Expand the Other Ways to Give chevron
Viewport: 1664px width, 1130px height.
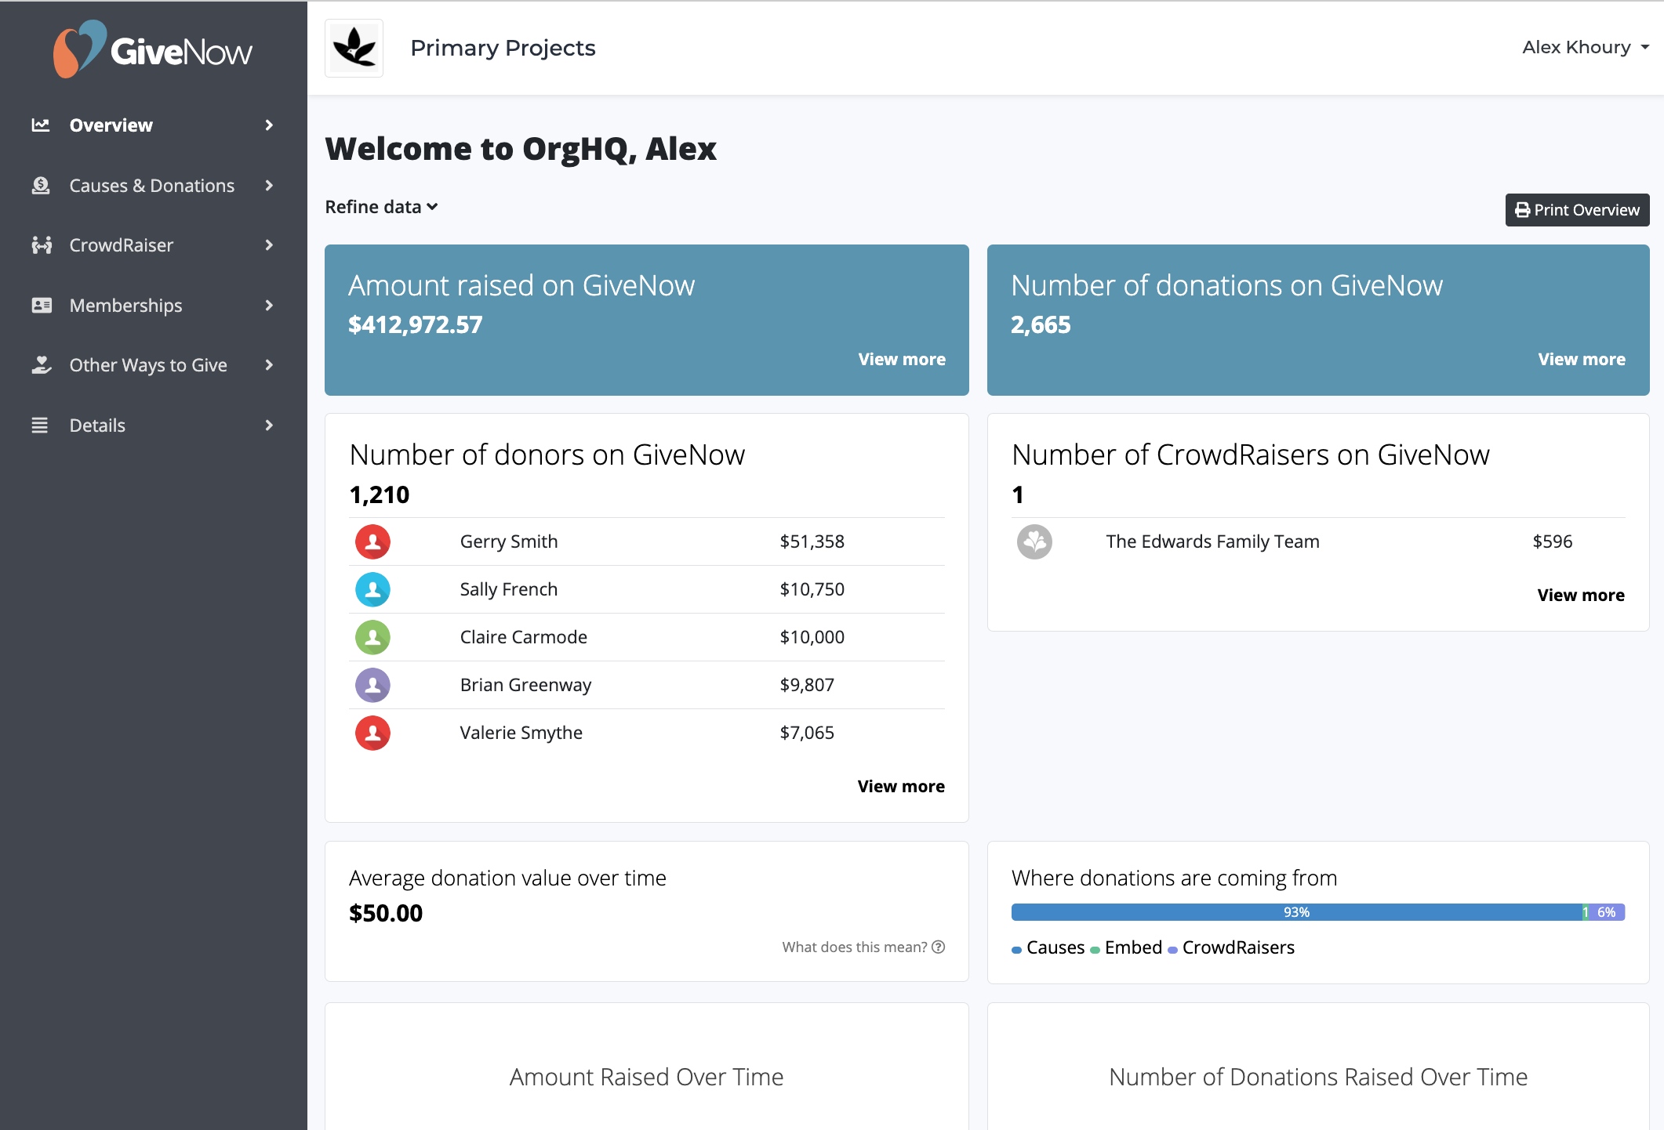click(269, 365)
